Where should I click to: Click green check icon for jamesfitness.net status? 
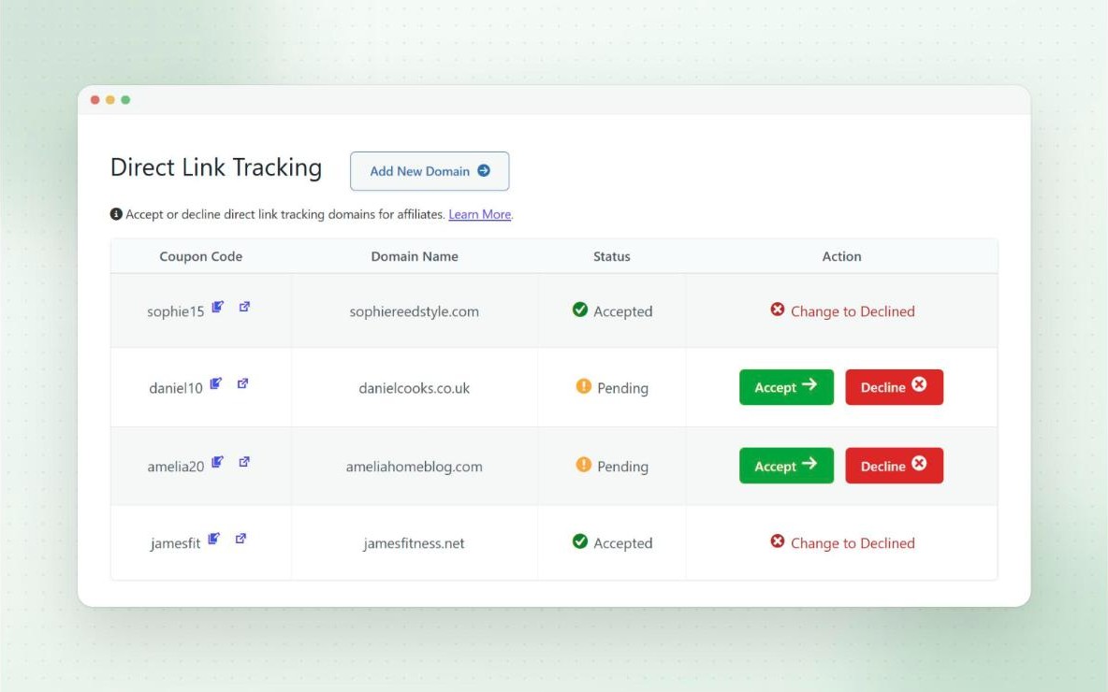coord(580,541)
